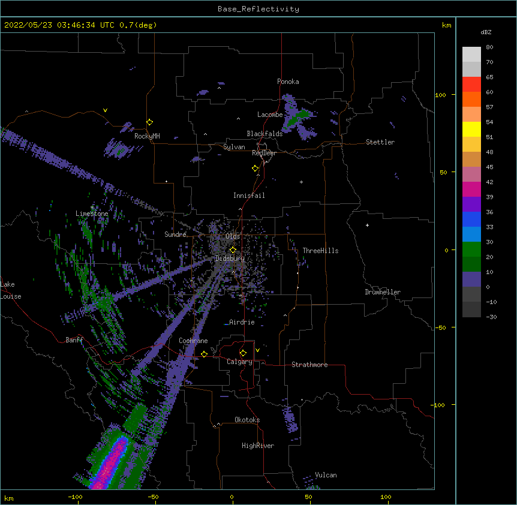Viewport: 517px width, 505px height.
Task: Click the white plus marker north of Drumheller
Action: pyautogui.click(x=367, y=225)
